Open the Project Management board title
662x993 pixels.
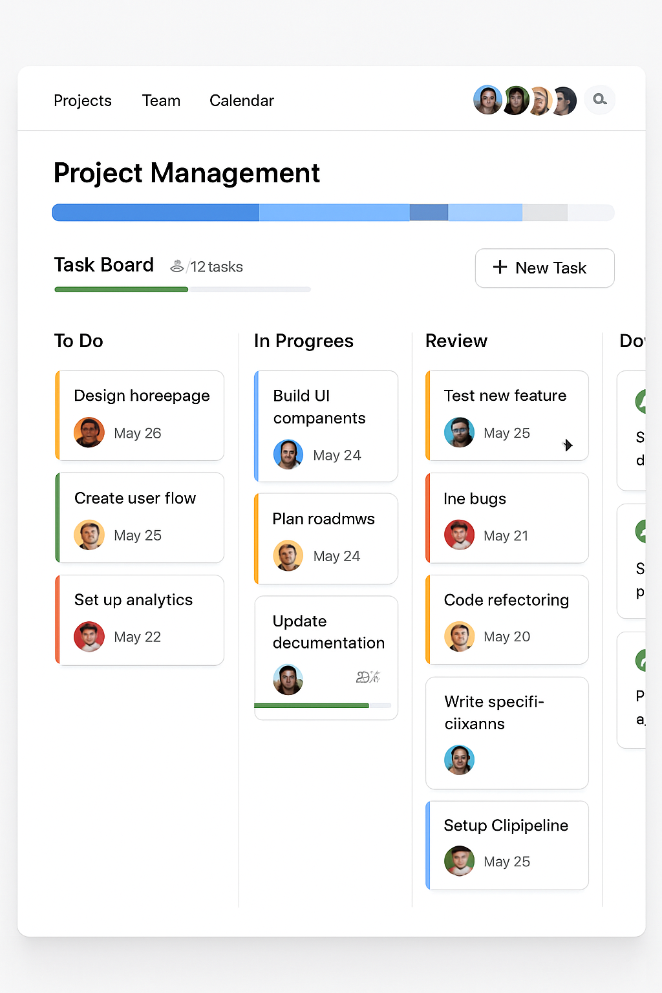186,173
